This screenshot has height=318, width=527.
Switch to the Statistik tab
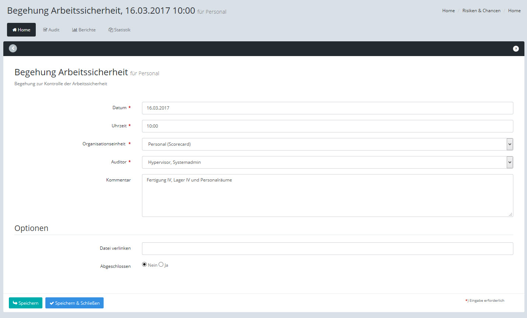pos(119,30)
